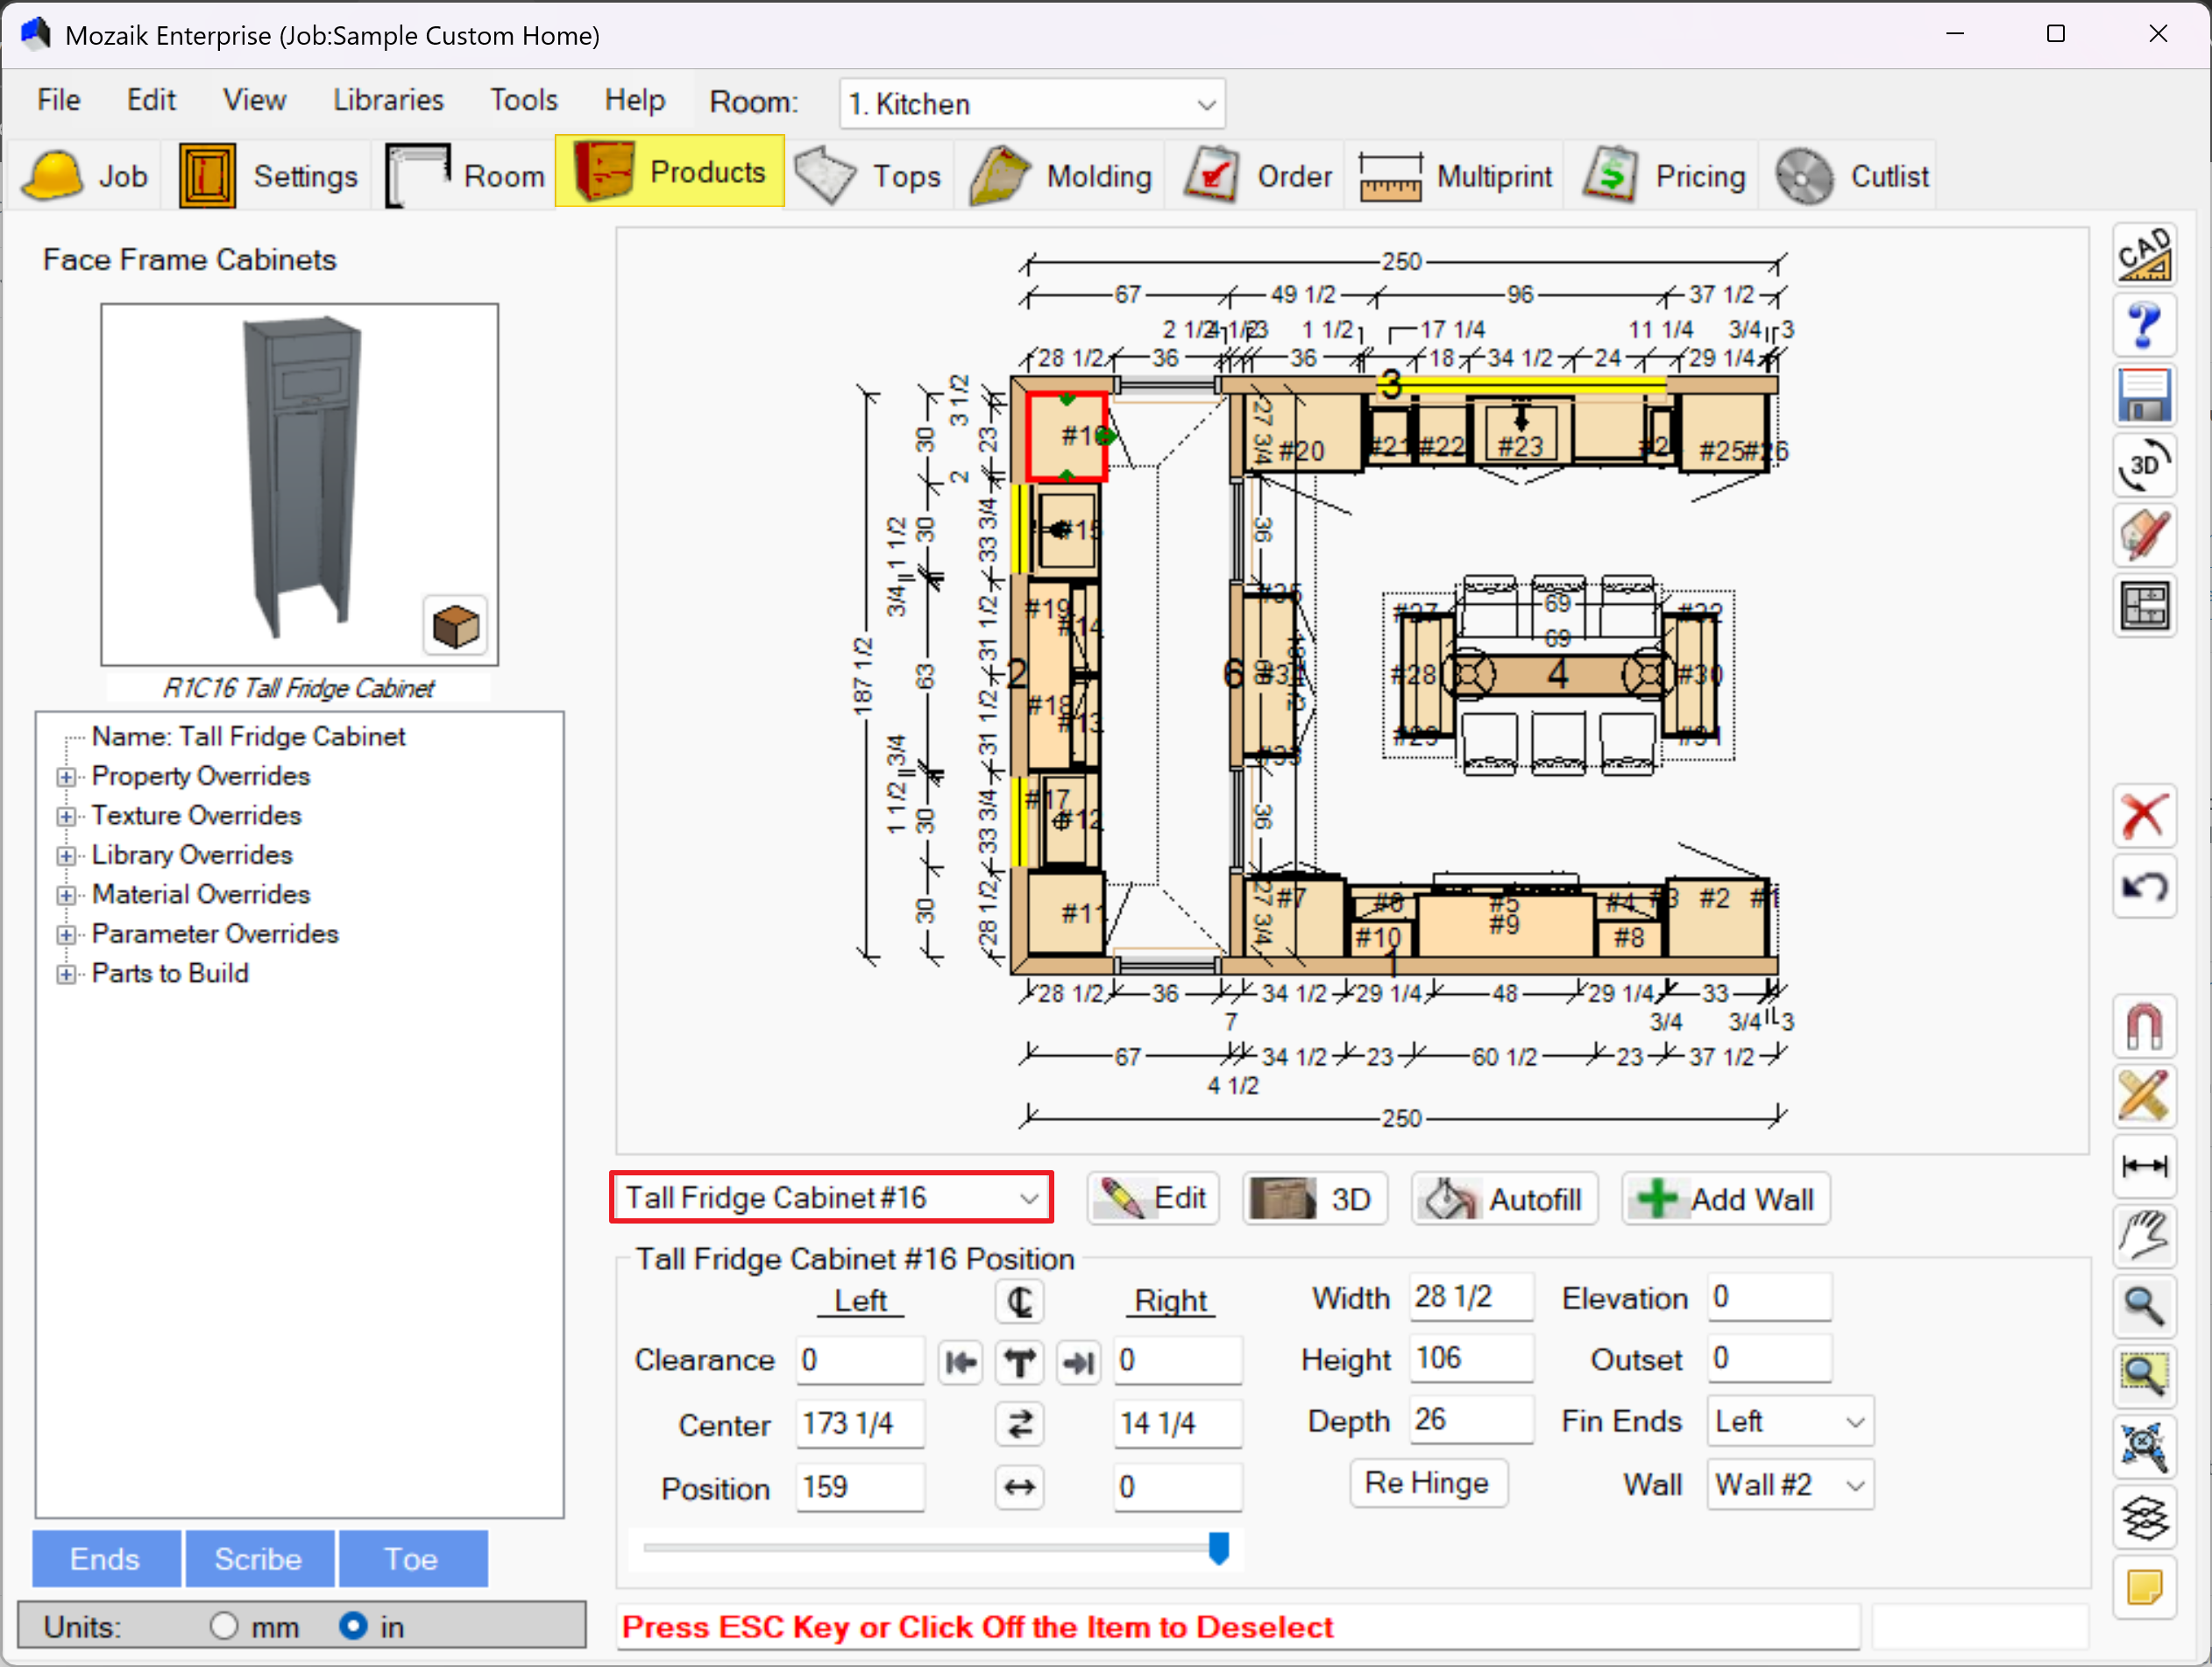Click the Autofill button
Image resolution: width=2212 pixels, height=1667 pixels.
coord(1504,1198)
